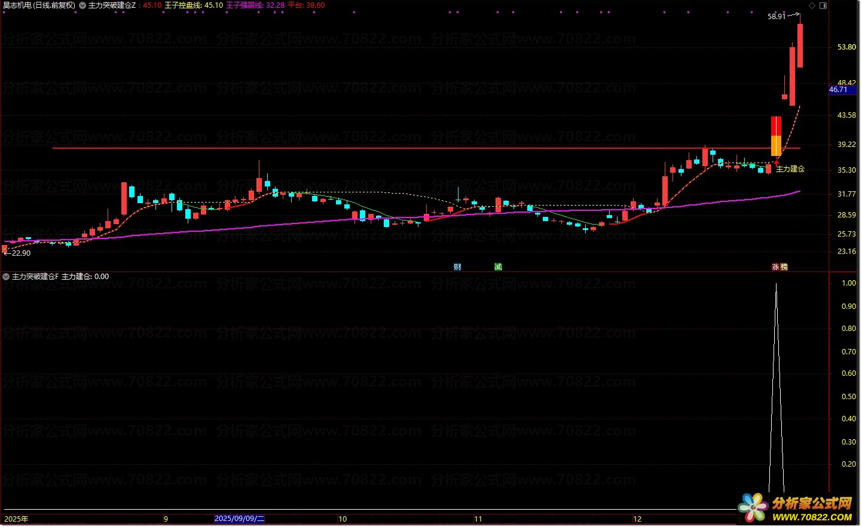
Task: Open the 昊志机电 period and adjustment title
Action: 39,5
